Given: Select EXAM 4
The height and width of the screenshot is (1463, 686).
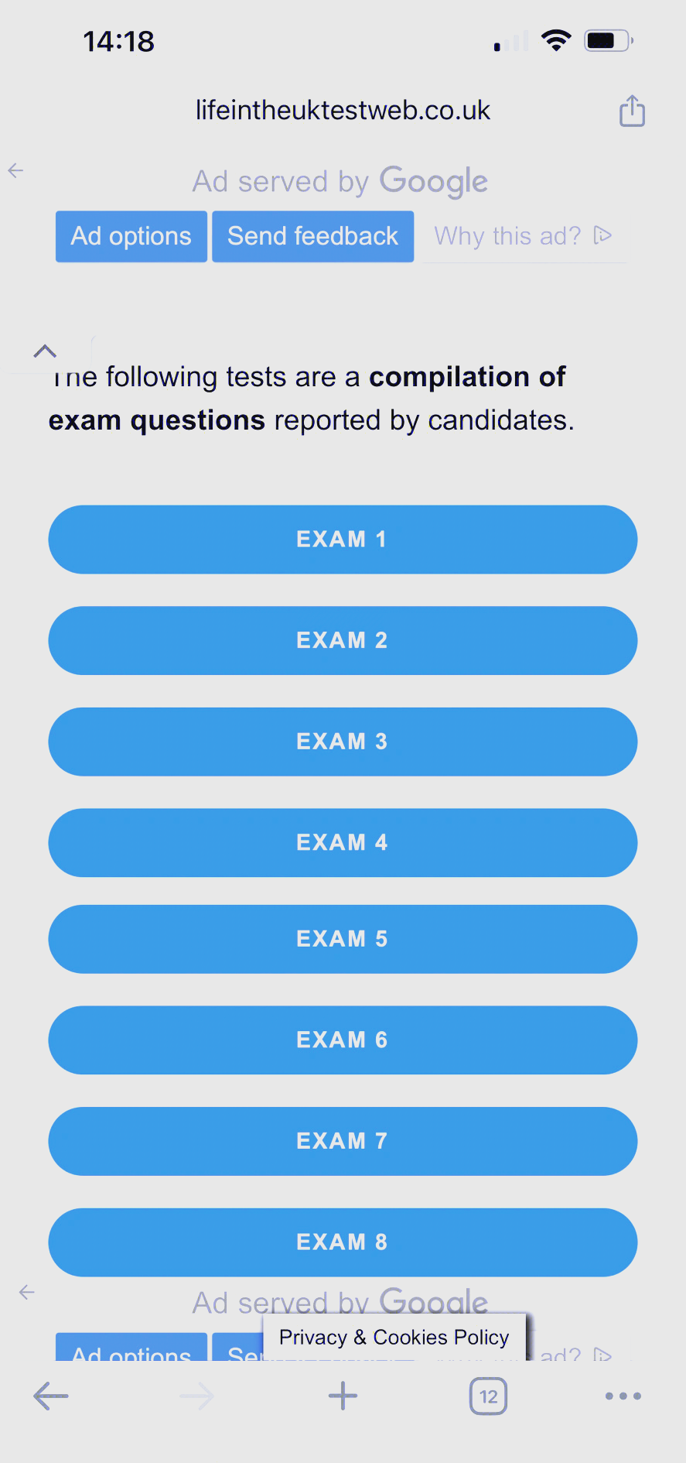Looking at the screenshot, I should point(343,842).
